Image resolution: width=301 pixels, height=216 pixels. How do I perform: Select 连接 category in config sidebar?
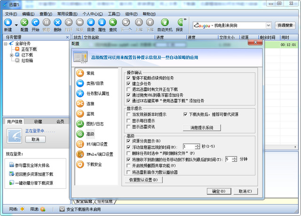86,104
